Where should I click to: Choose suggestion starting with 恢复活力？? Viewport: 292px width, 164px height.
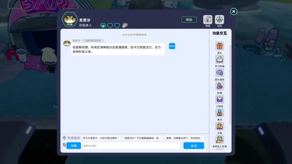point(143,138)
